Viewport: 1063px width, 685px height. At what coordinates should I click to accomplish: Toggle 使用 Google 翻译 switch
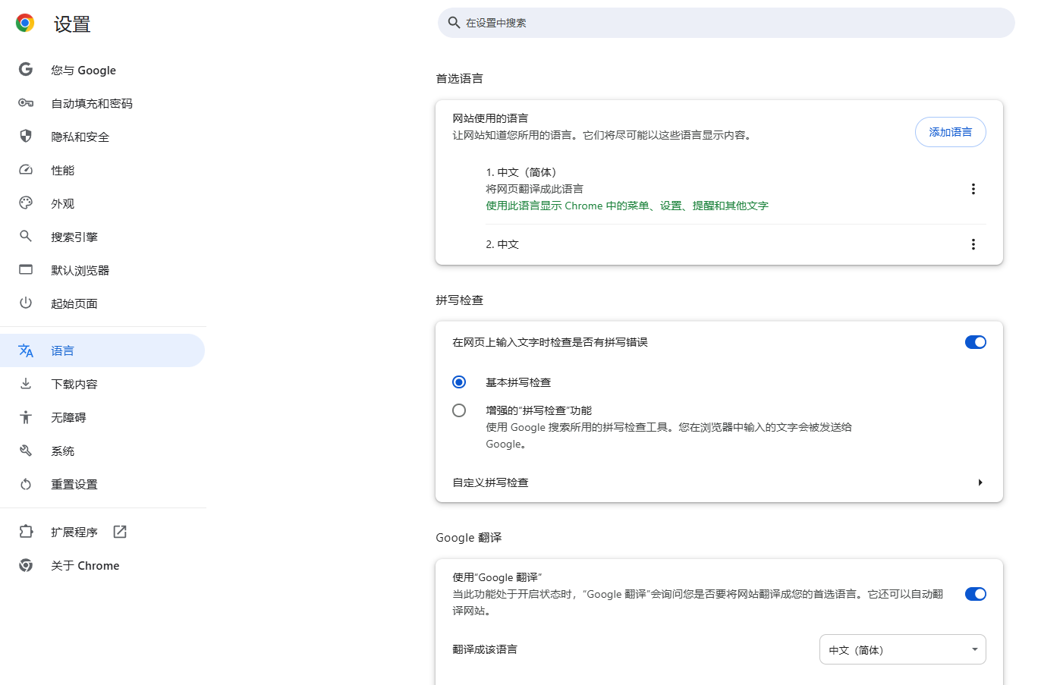tap(975, 594)
